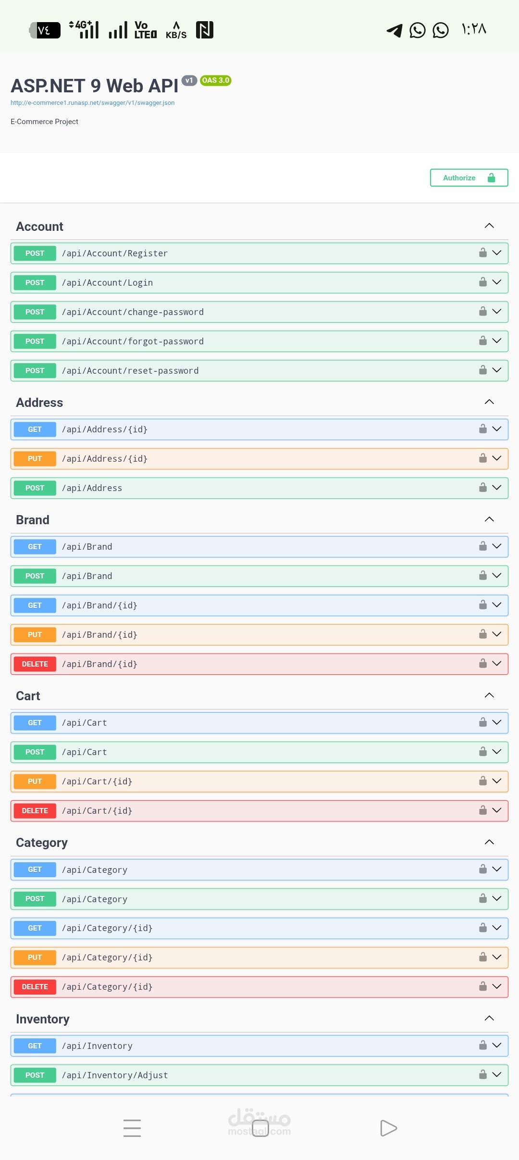Viewport: 519px width, 1160px height.
Task: Tap the Android home navigation button
Action: point(260,1128)
